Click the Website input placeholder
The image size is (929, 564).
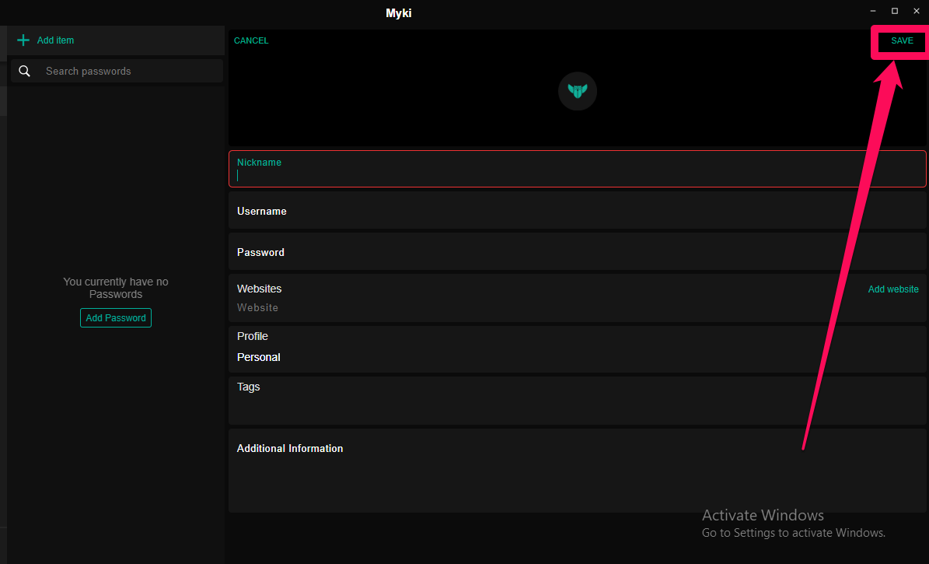(258, 308)
